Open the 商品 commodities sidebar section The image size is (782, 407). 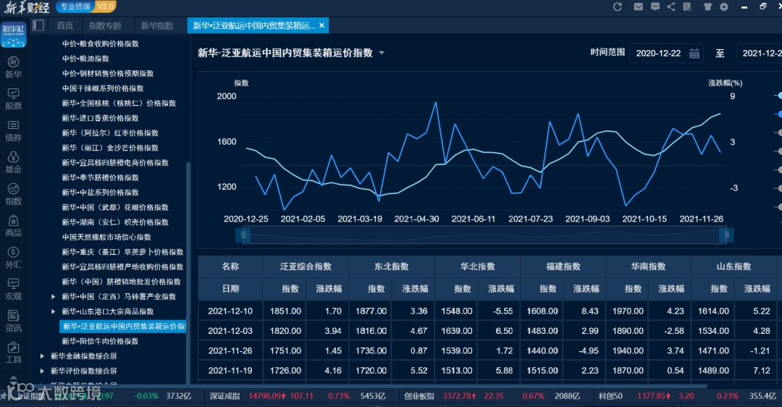click(x=14, y=226)
